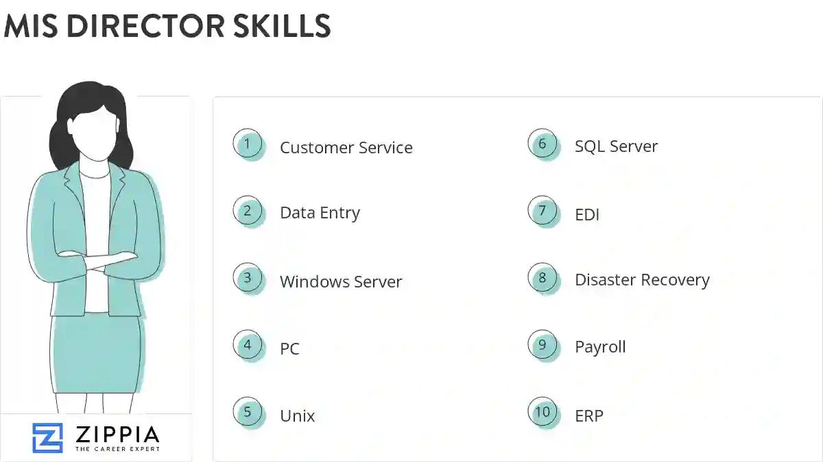This screenshot has height=462, width=823.
Task: Click the number 6 circle badge
Action: click(543, 144)
